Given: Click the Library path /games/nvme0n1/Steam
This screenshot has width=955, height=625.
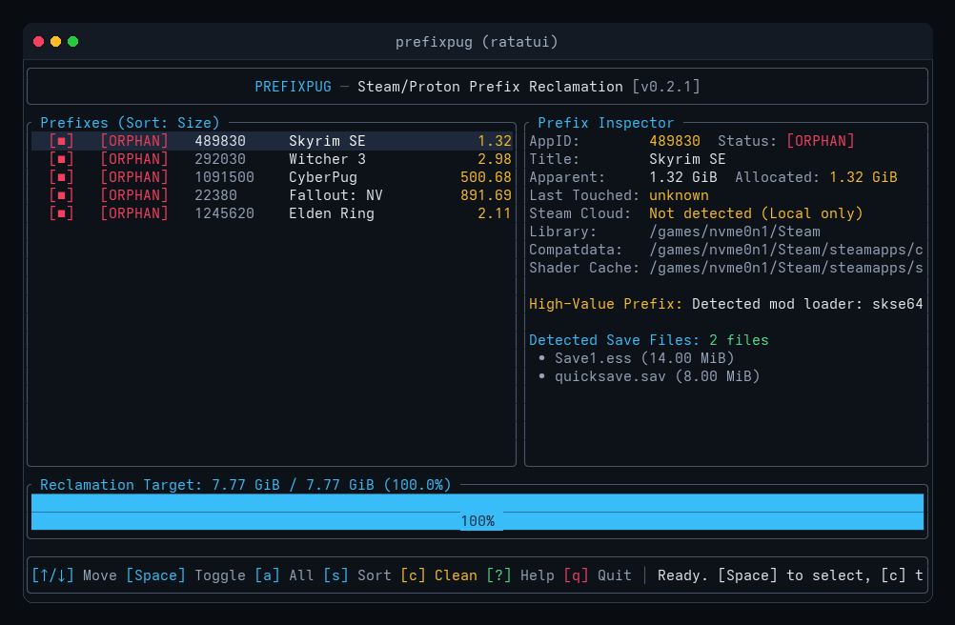Looking at the screenshot, I should (735, 232).
